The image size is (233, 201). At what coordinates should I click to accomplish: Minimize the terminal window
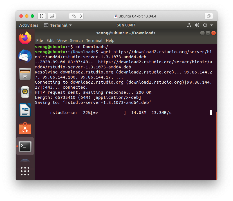(x=202, y=33)
